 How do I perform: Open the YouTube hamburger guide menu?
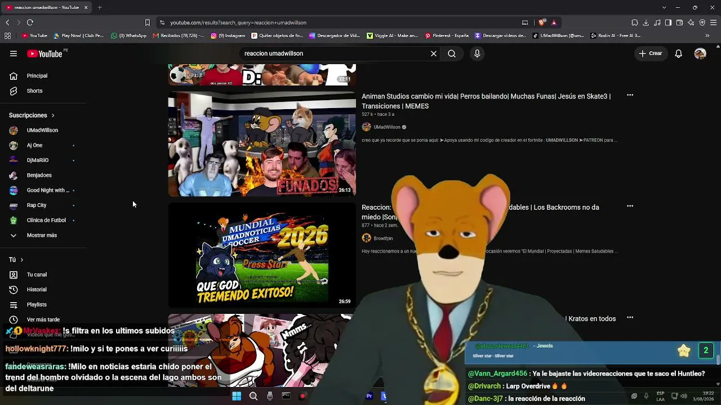tap(14, 53)
